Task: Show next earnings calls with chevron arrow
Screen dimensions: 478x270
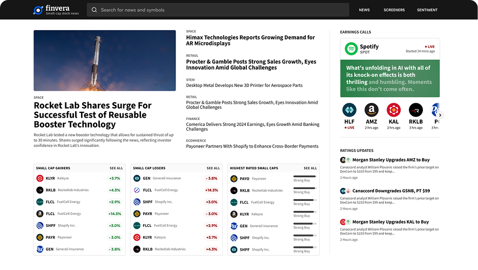Action: click(x=440, y=115)
